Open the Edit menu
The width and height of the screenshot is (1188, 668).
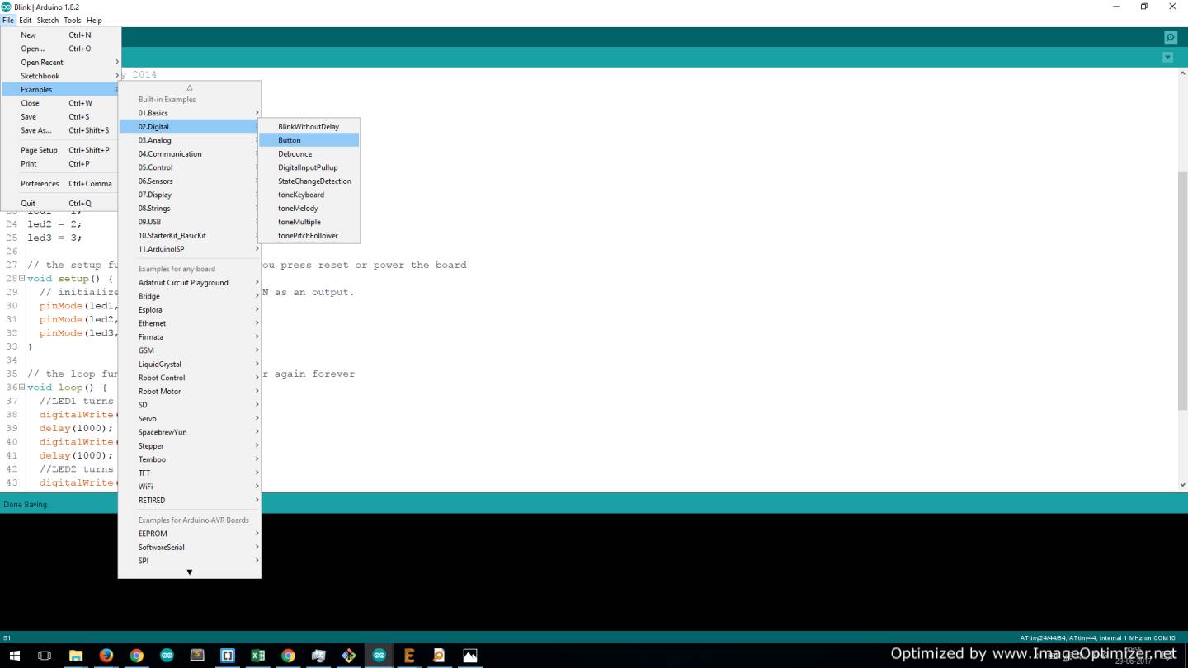26,20
